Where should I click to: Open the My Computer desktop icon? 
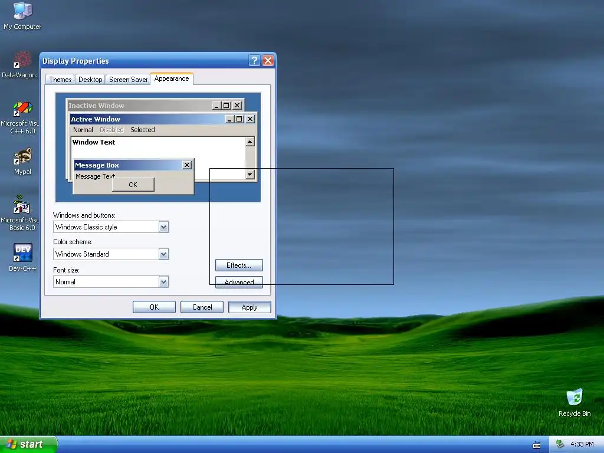pos(22,16)
